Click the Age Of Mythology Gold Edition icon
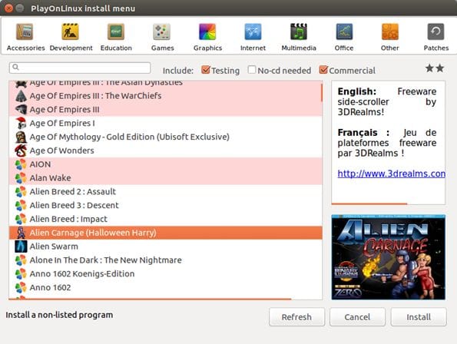Viewport: 457px width, 344px height. coord(21,137)
